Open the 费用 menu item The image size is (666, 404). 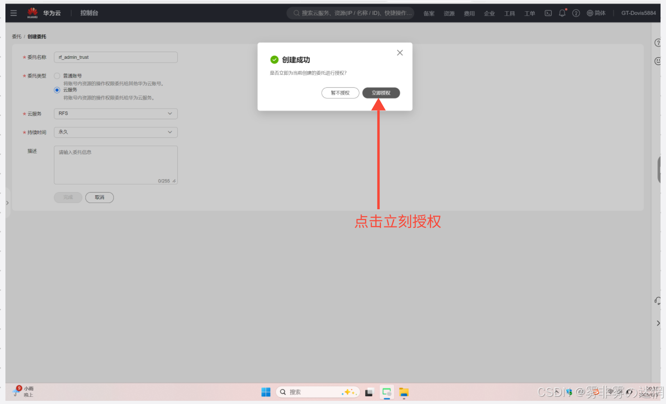pyautogui.click(x=469, y=14)
